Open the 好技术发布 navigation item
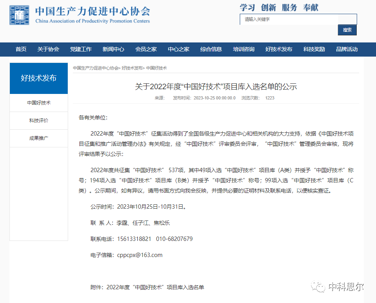The height and width of the screenshot is (303, 376). pyautogui.click(x=279, y=49)
